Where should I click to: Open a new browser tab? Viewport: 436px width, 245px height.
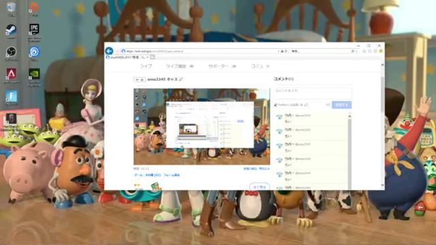(153, 57)
